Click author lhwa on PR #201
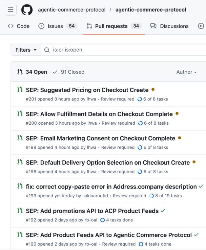This screenshot has width=206, height=250. pos(91,99)
